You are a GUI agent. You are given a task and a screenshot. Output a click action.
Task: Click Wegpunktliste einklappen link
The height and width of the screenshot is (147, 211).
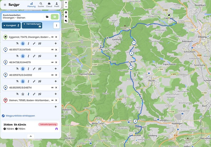[x=20, y=116]
